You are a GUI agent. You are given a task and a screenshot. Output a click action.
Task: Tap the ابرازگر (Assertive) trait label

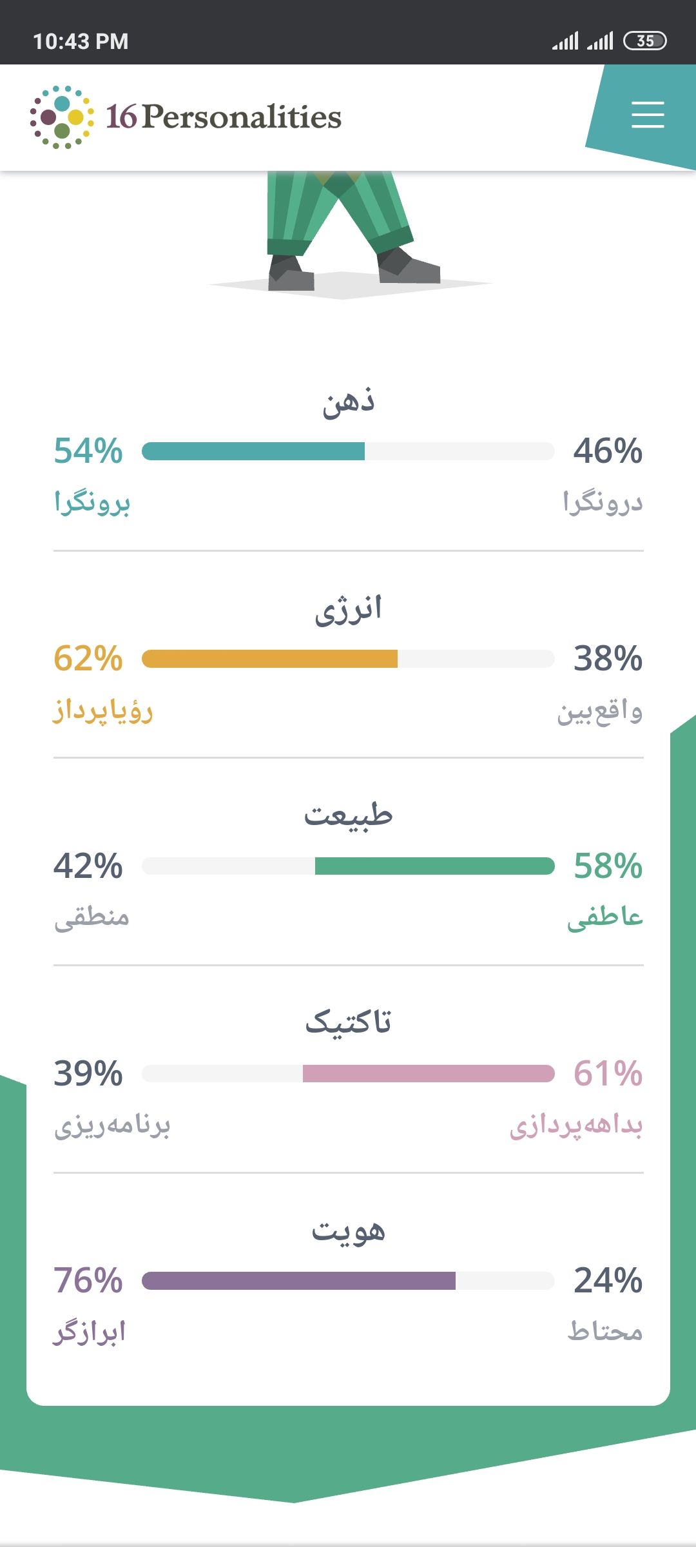pos(90,1333)
